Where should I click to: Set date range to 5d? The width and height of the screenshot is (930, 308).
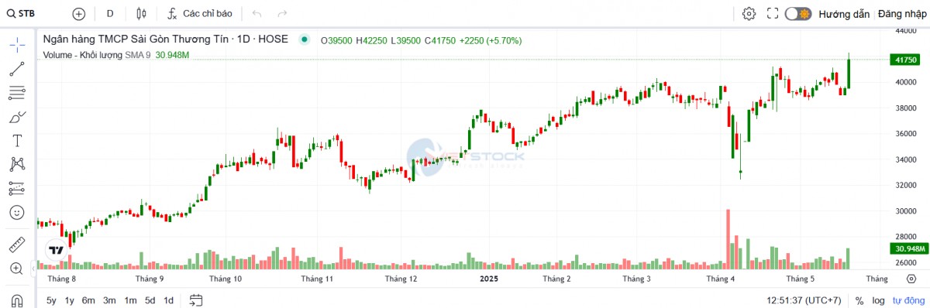(x=150, y=300)
